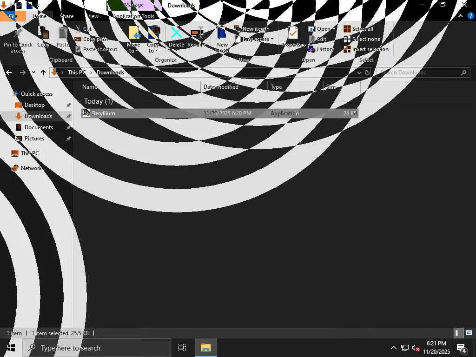Viewport: 476px width, 357px height.
Task: Collapse the Today (1) group
Action: point(79,101)
